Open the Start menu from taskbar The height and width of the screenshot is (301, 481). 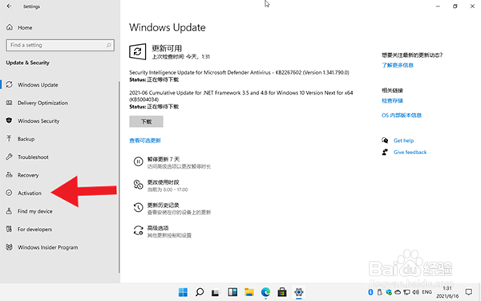tap(183, 292)
